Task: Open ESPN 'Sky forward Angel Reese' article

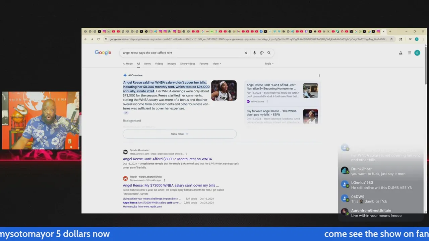Action: pos(271,113)
